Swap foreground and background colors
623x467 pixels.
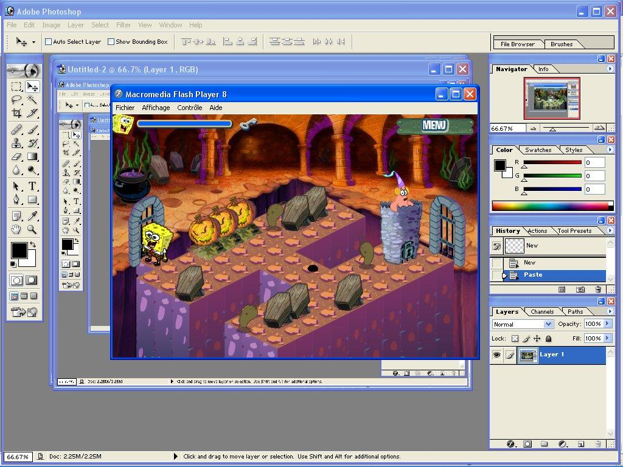coord(33,244)
